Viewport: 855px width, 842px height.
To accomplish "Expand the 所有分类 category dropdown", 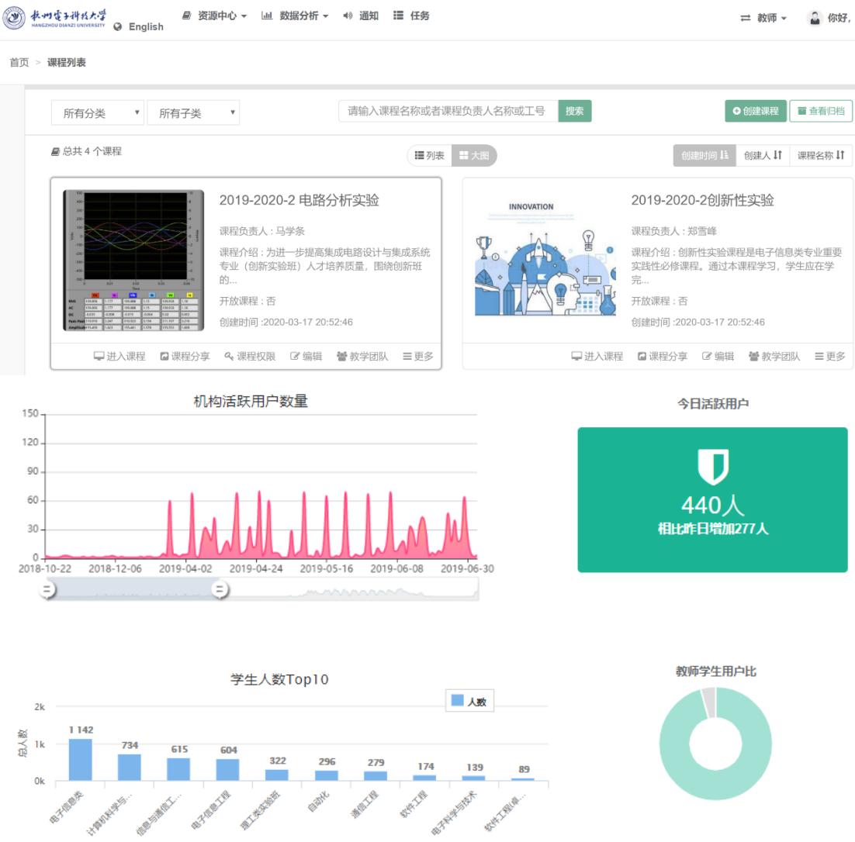I will click(98, 112).
